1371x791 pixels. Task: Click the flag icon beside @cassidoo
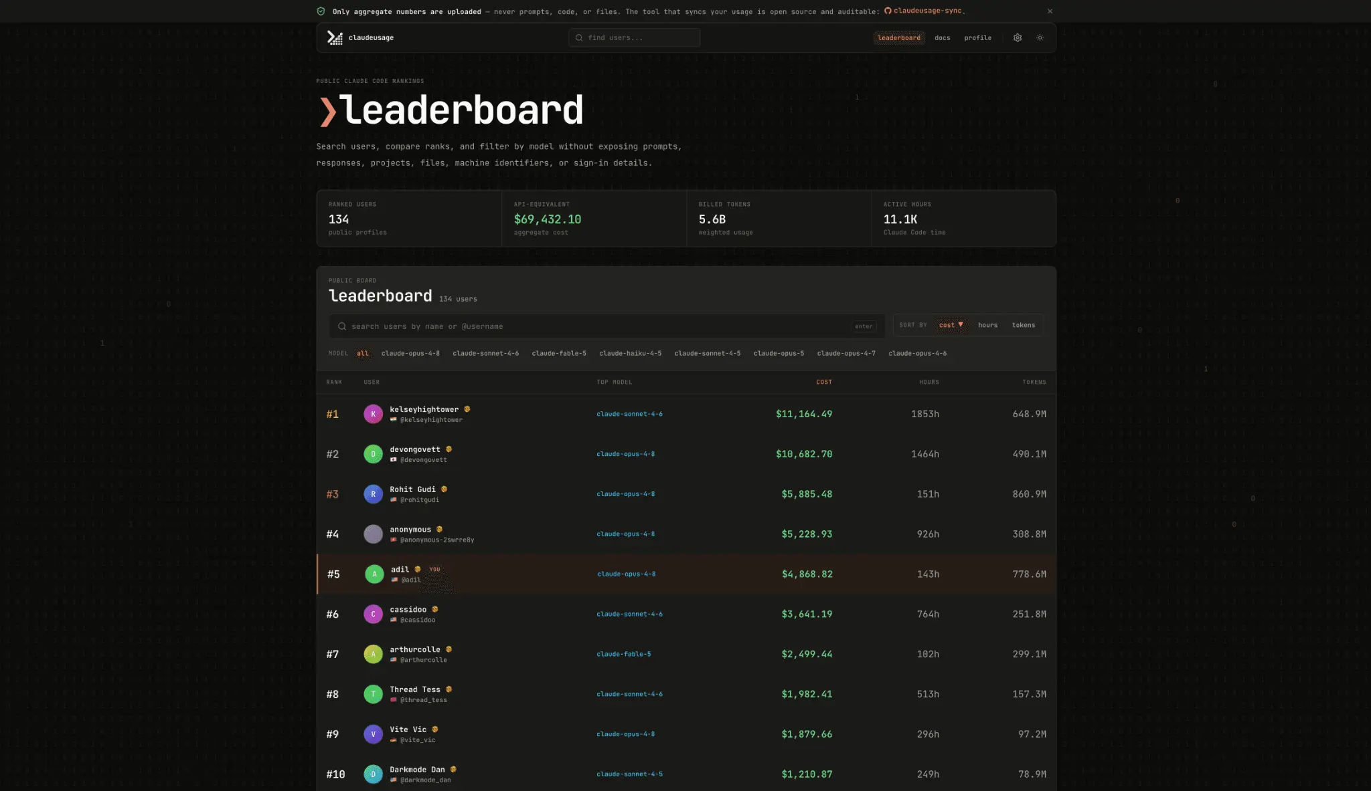pos(394,620)
